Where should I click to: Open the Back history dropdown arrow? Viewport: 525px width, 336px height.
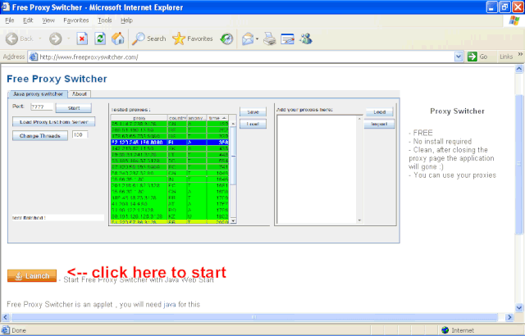(40, 39)
